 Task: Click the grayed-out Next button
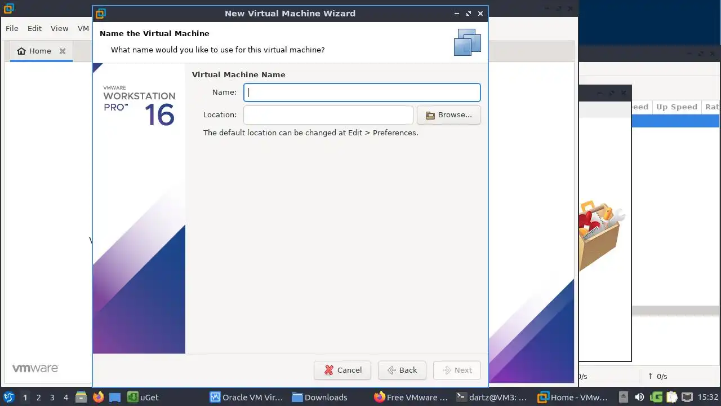(x=457, y=370)
